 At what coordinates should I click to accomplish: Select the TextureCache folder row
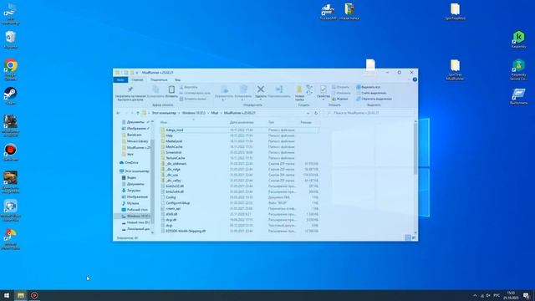(x=240, y=158)
